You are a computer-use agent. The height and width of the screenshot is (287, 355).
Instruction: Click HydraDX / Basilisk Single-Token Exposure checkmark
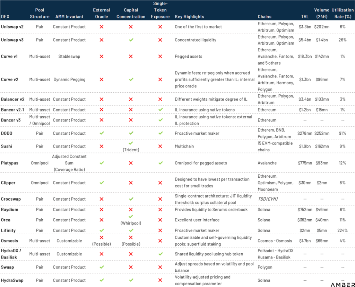(161, 254)
